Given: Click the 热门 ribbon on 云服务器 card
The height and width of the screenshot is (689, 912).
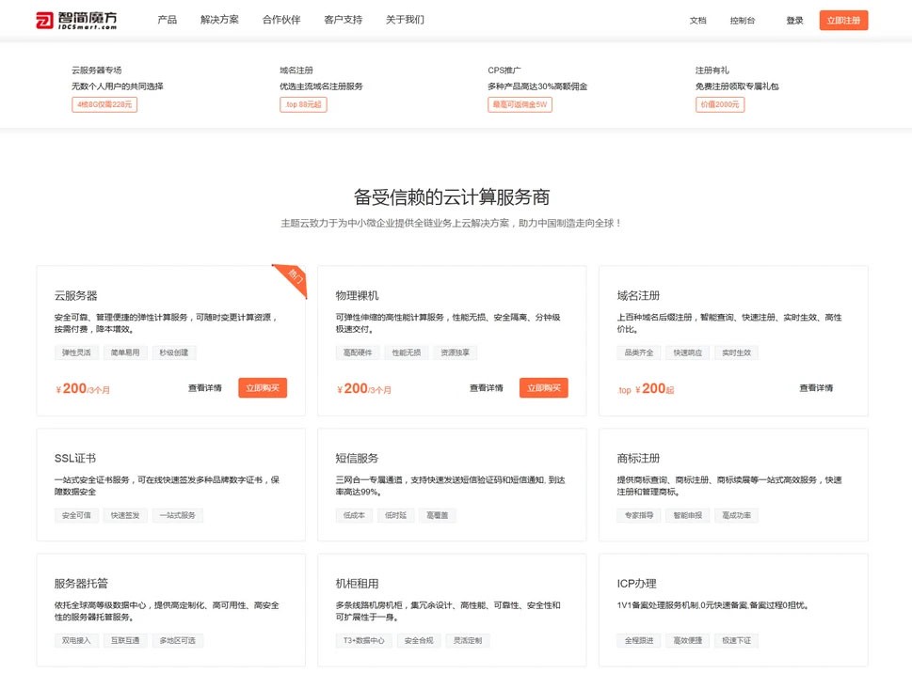Looking at the screenshot, I should (295, 276).
